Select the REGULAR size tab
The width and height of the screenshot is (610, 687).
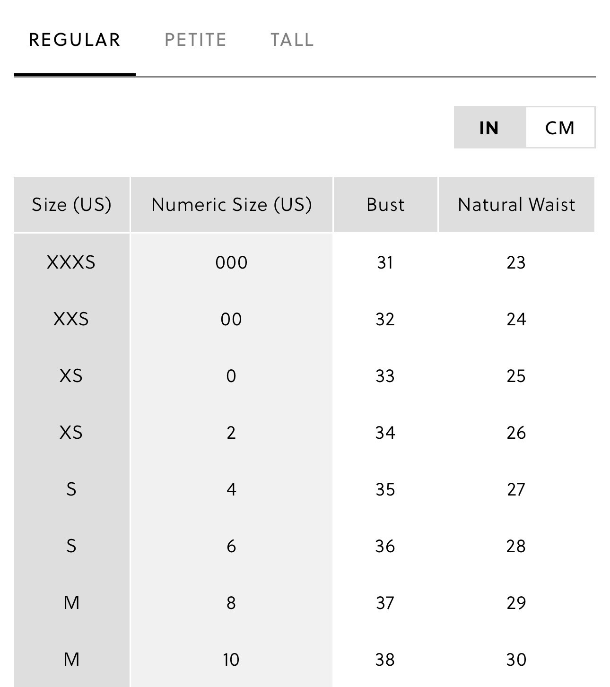tap(75, 40)
